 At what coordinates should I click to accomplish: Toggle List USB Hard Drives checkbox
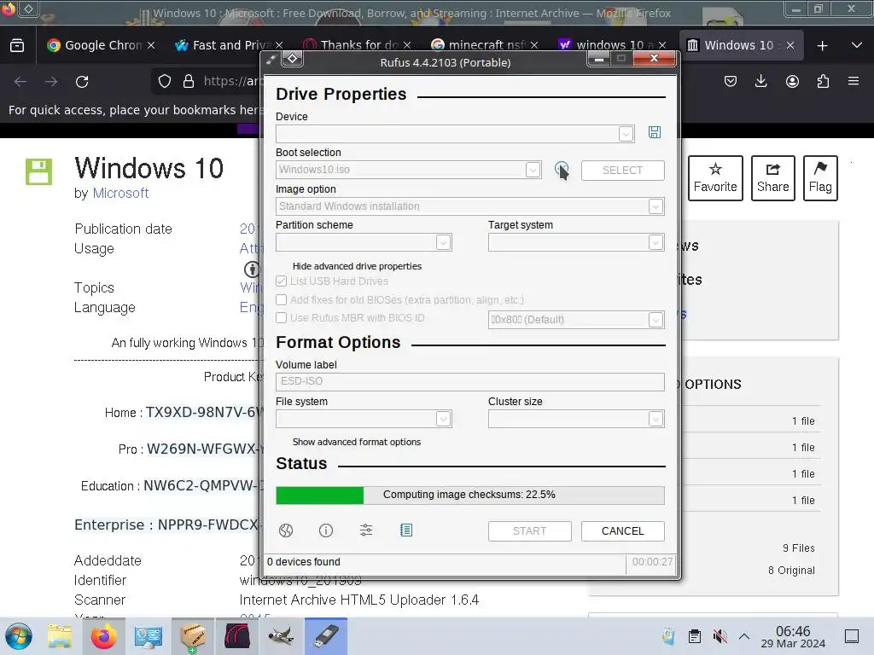(x=281, y=281)
